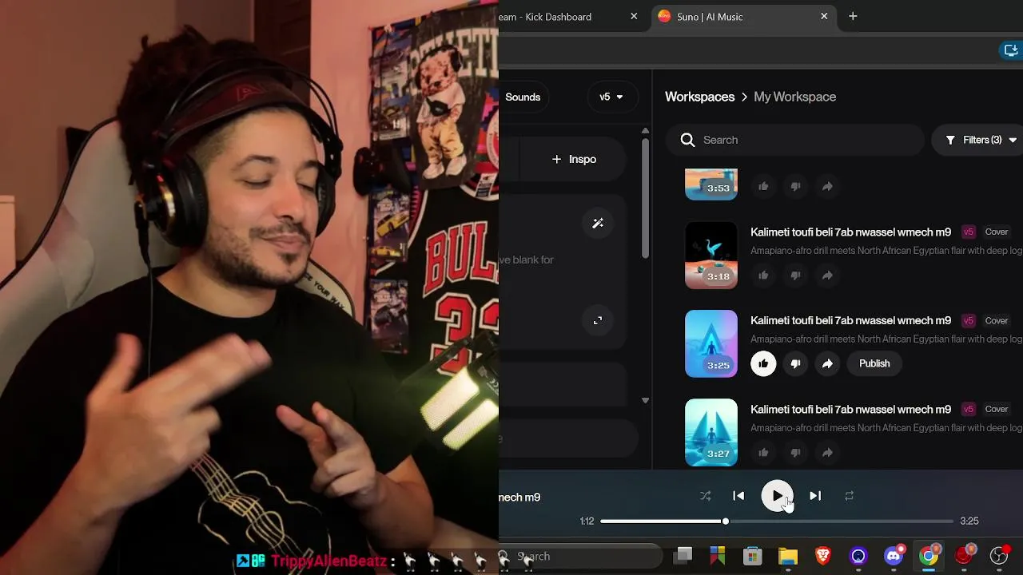Like the 3:18 Kalimeti toufi song

click(x=763, y=275)
